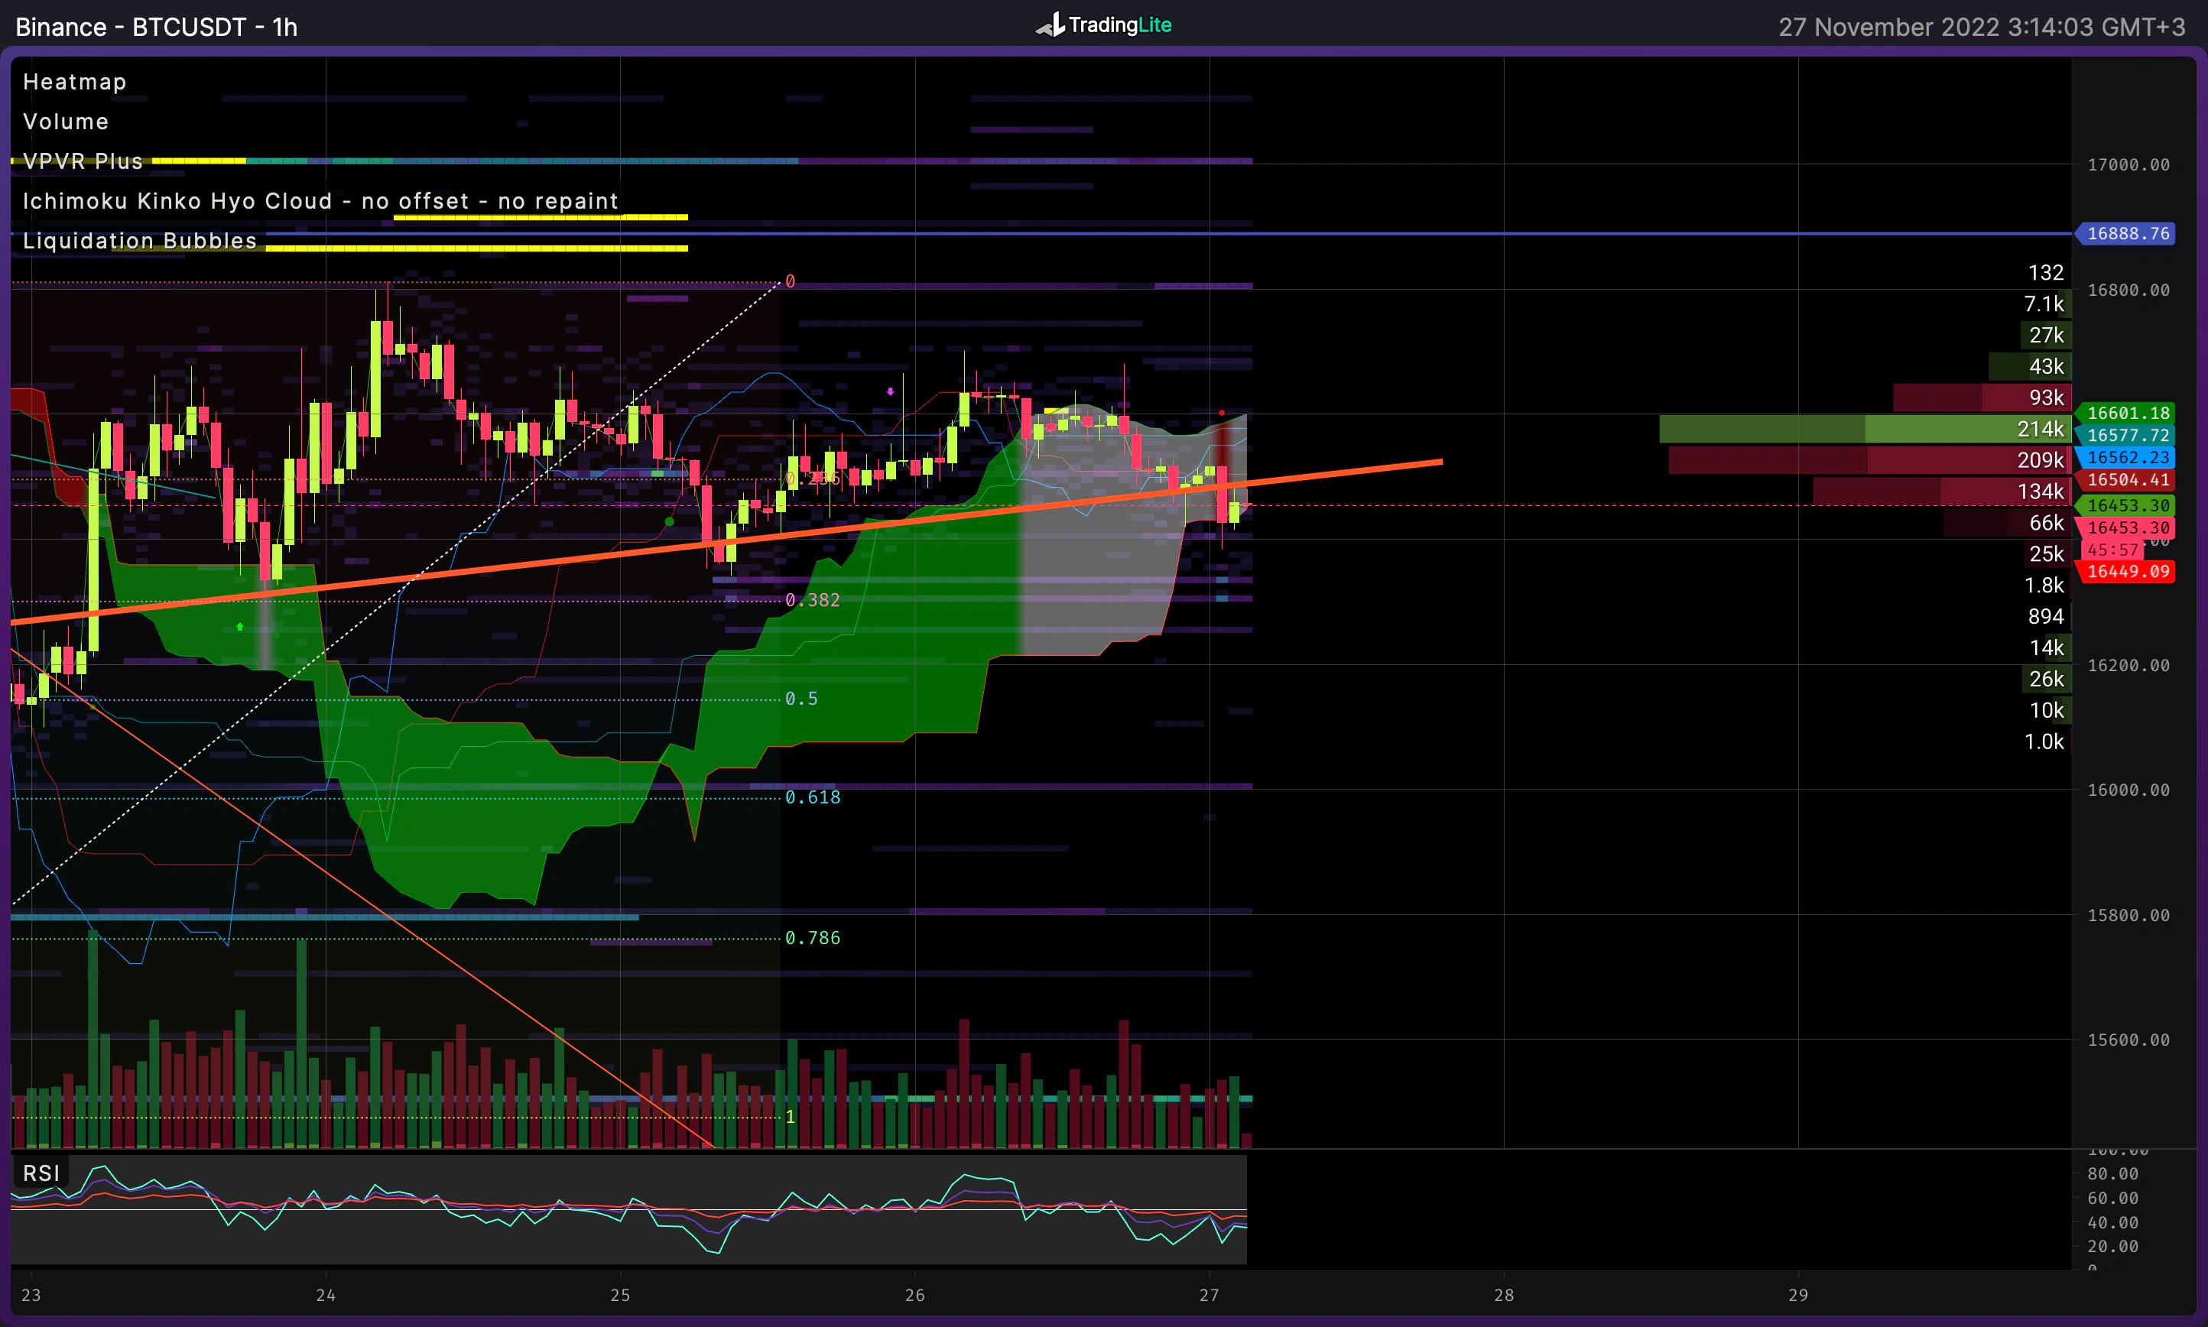Click the 16800.00 price axis label

point(2128,290)
